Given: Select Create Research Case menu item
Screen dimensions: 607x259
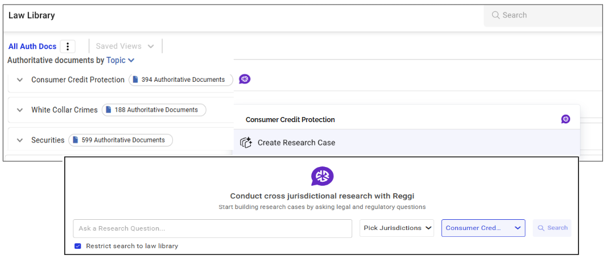Looking at the screenshot, I should click(x=296, y=143).
